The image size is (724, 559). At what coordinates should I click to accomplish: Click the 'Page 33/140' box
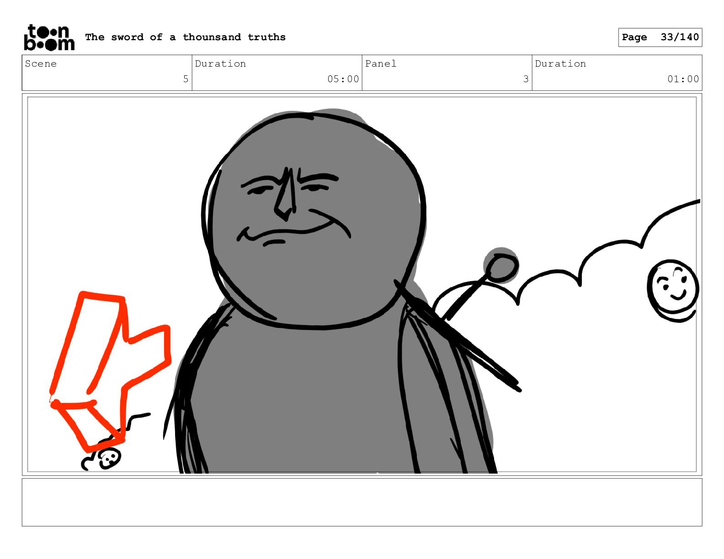pyautogui.click(x=660, y=37)
